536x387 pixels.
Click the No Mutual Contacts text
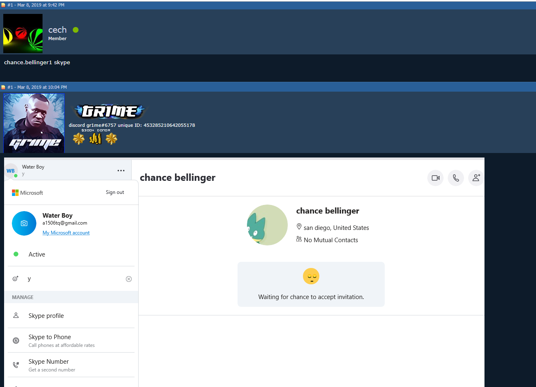point(331,240)
